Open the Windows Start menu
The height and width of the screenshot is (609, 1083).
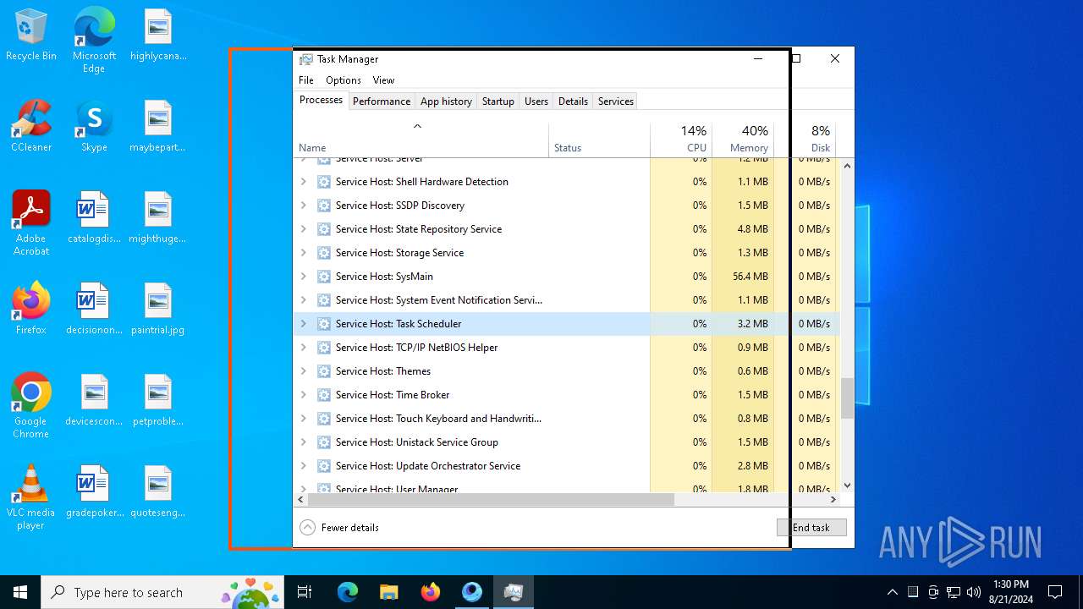point(20,592)
